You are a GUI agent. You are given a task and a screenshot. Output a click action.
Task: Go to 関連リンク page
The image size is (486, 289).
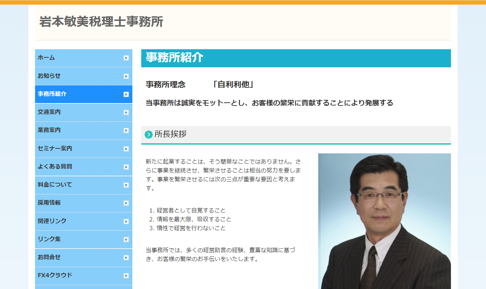(x=84, y=221)
